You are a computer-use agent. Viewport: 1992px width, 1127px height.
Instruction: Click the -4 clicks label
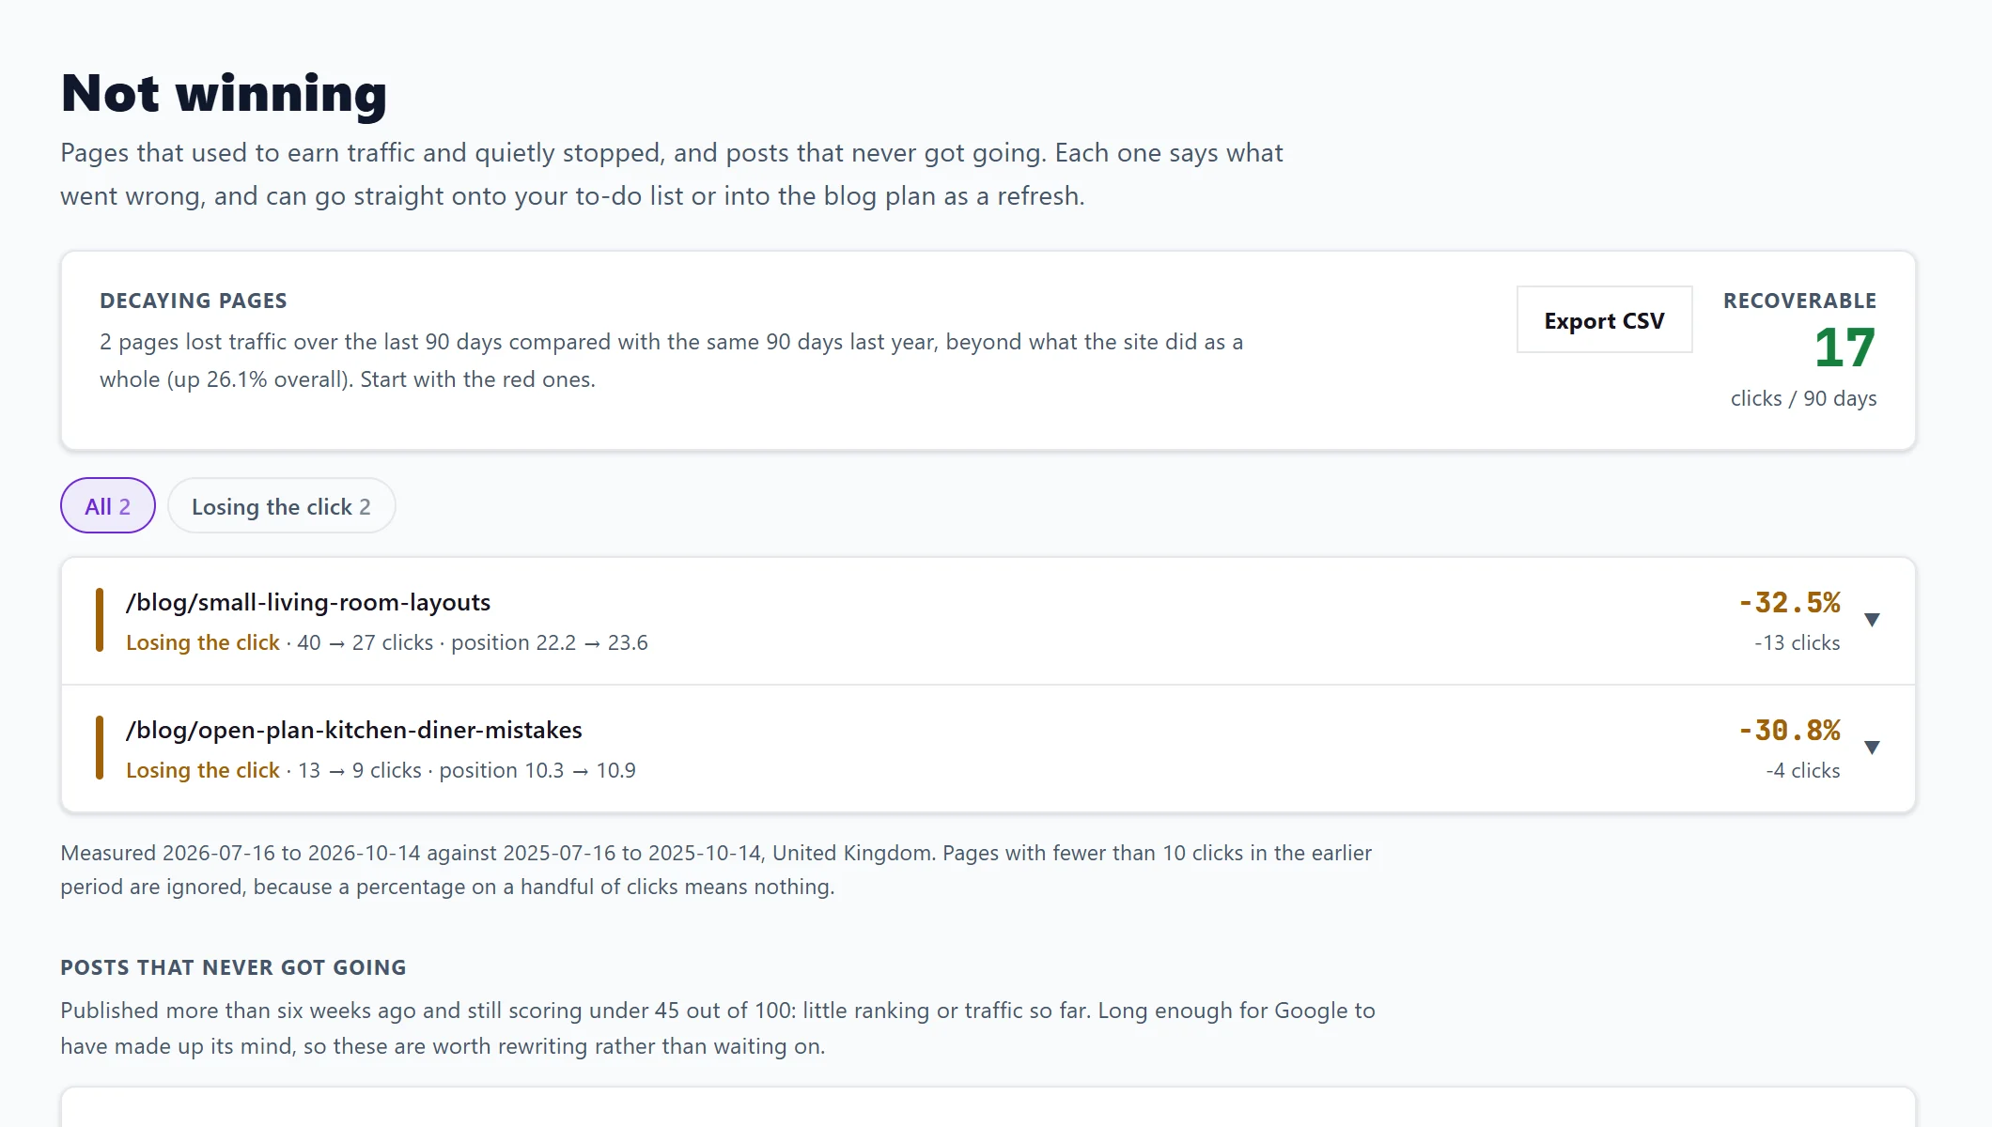1802,771
